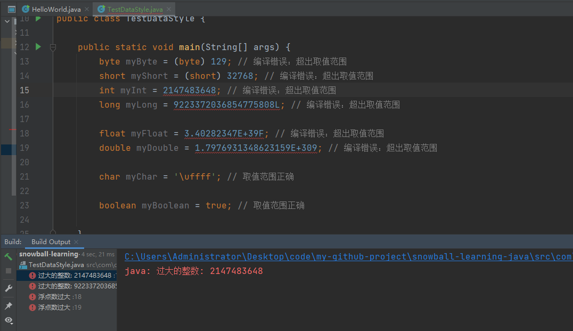The image size is (573, 331).
Task: Click the error icon on 浮点数过大 :18
Action: tap(32, 296)
